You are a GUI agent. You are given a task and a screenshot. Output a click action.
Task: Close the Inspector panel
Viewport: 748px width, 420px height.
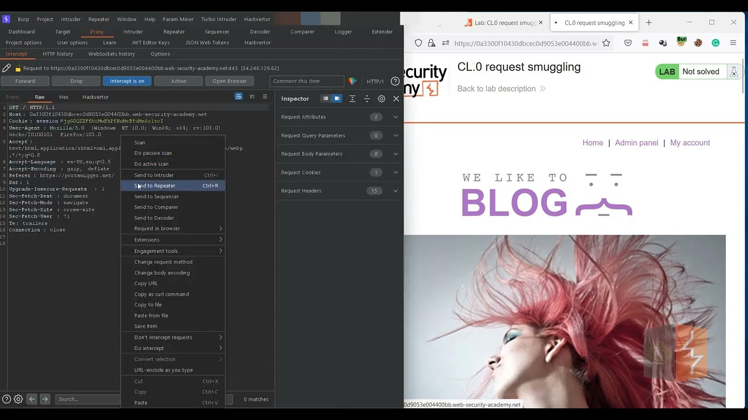[x=396, y=99]
